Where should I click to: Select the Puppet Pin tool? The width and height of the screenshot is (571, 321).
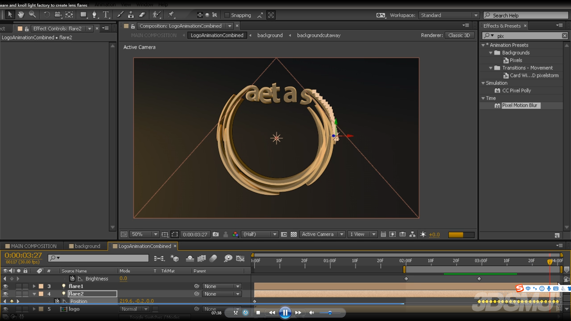coord(171,15)
